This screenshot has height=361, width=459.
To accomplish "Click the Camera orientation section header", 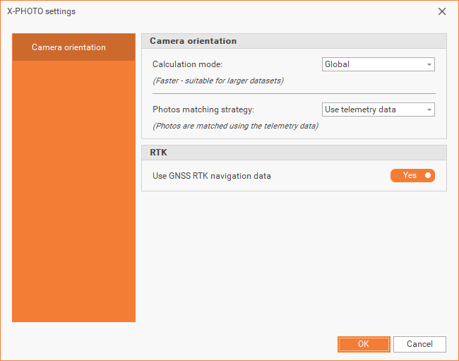I will [193, 41].
